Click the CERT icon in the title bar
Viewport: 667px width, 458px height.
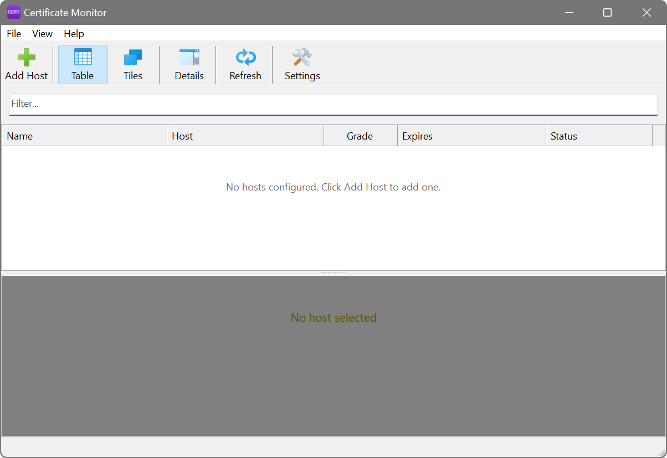pyautogui.click(x=13, y=12)
